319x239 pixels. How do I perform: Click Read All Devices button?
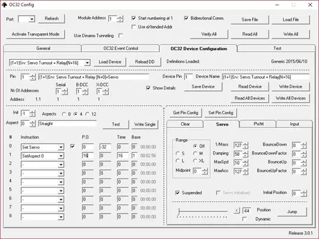[x=250, y=98]
